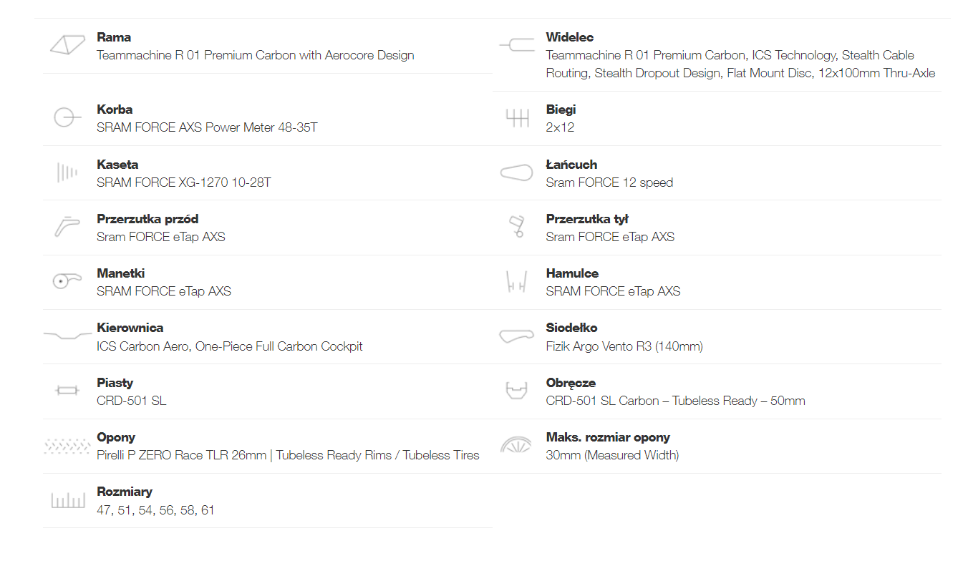
Task: Click the Rozmiary heading label
Action: [x=125, y=492]
